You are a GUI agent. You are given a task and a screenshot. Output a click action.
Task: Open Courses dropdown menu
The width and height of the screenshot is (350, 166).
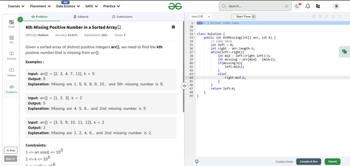pos(16,6)
